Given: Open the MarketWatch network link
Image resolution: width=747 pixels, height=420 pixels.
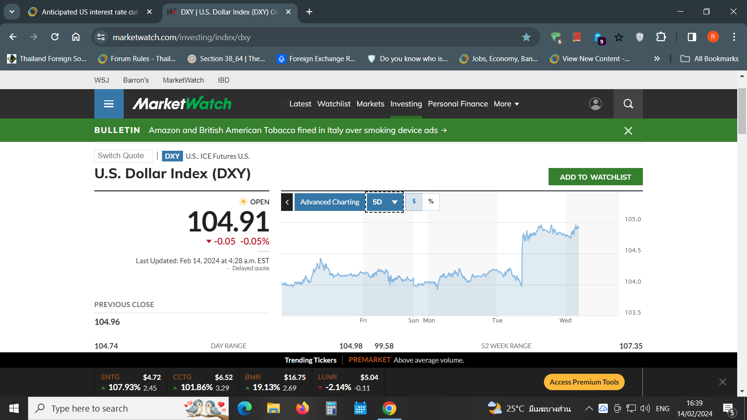Looking at the screenshot, I should pyautogui.click(x=183, y=80).
